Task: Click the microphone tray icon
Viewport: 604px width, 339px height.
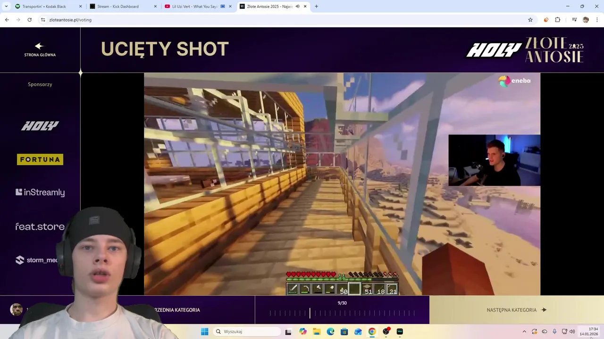Action: tap(554, 331)
